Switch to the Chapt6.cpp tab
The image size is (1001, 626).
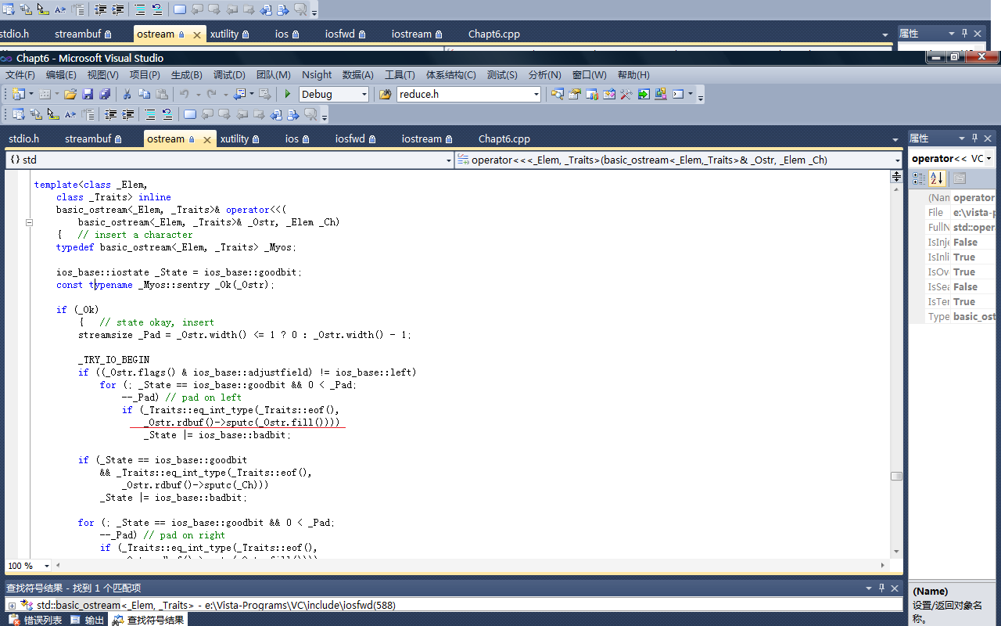504,139
